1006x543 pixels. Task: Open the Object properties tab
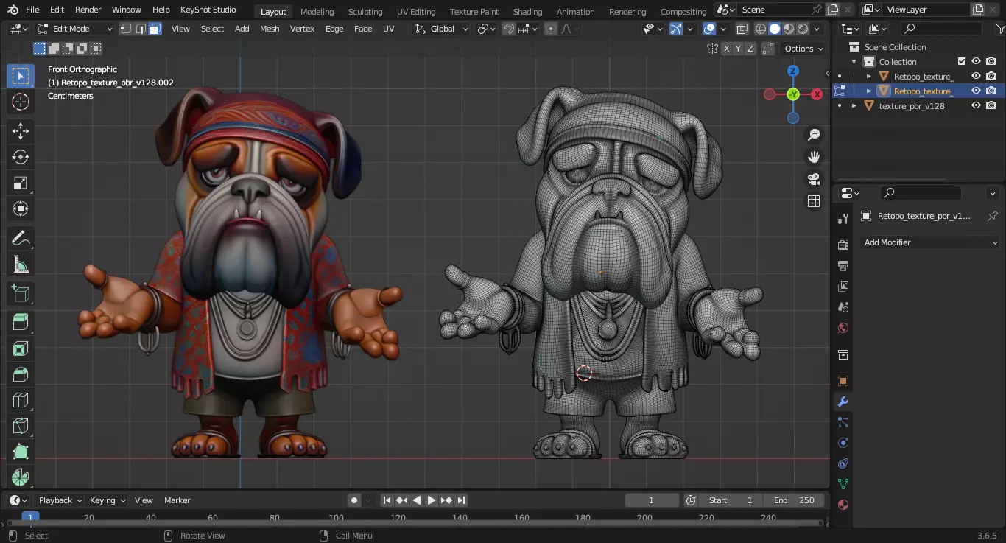843,381
